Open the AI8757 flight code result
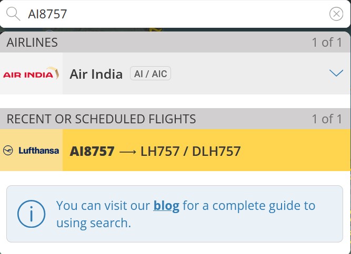 coord(92,152)
